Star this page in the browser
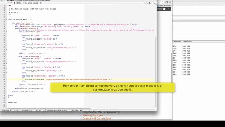The image size is (225, 127). click(162, 2)
